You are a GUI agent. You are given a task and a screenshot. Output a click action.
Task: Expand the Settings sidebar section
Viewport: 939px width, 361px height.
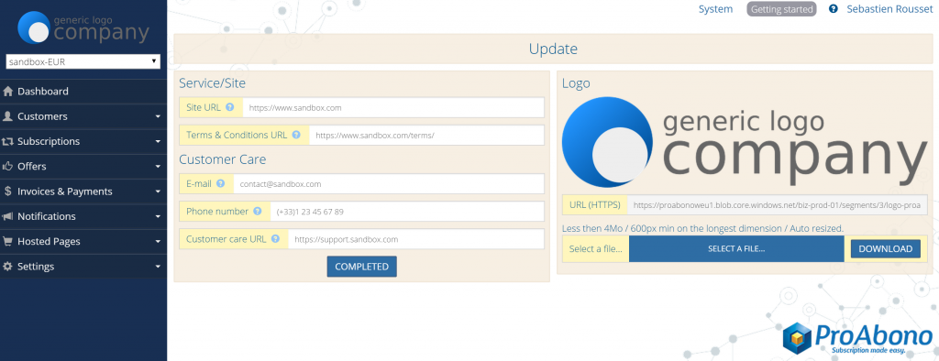(x=83, y=267)
